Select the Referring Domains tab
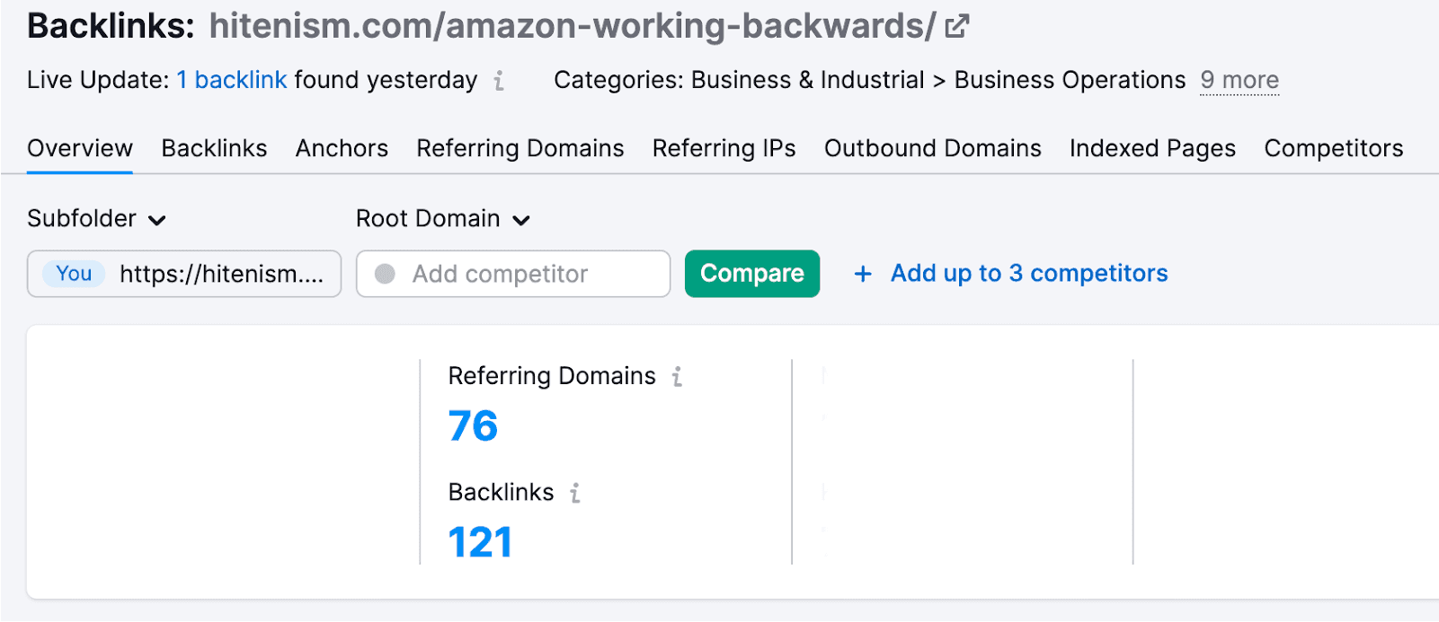This screenshot has width=1439, height=622. pos(520,148)
